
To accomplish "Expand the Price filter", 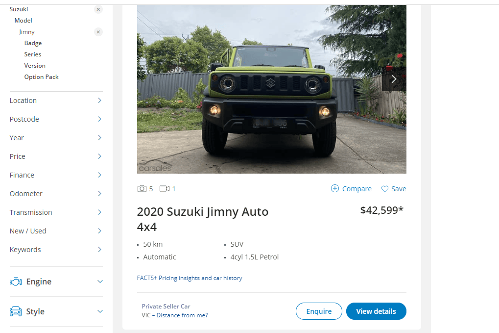I will pyautogui.click(x=99, y=156).
